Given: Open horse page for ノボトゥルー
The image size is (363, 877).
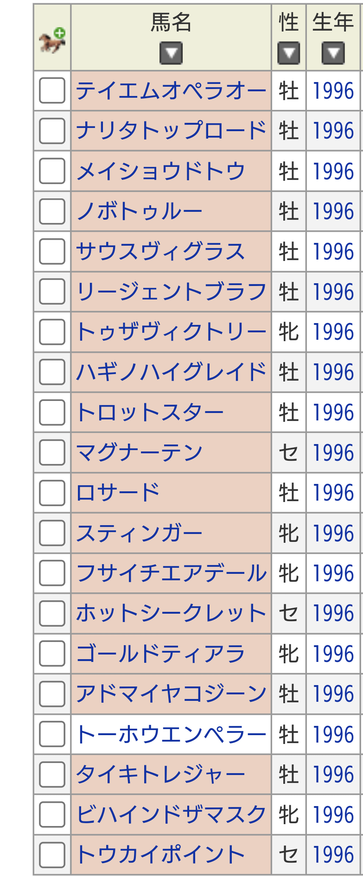Looking at the screenshot, I should [139, 211].
